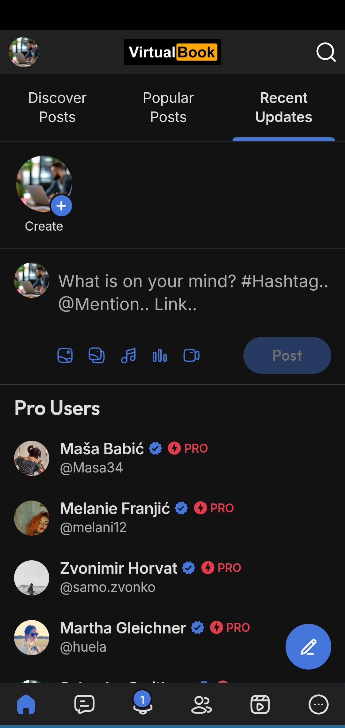Open the more options circle icon
Image resolution: width=345 pixels, height=728 pixels.
pos(318,704)
